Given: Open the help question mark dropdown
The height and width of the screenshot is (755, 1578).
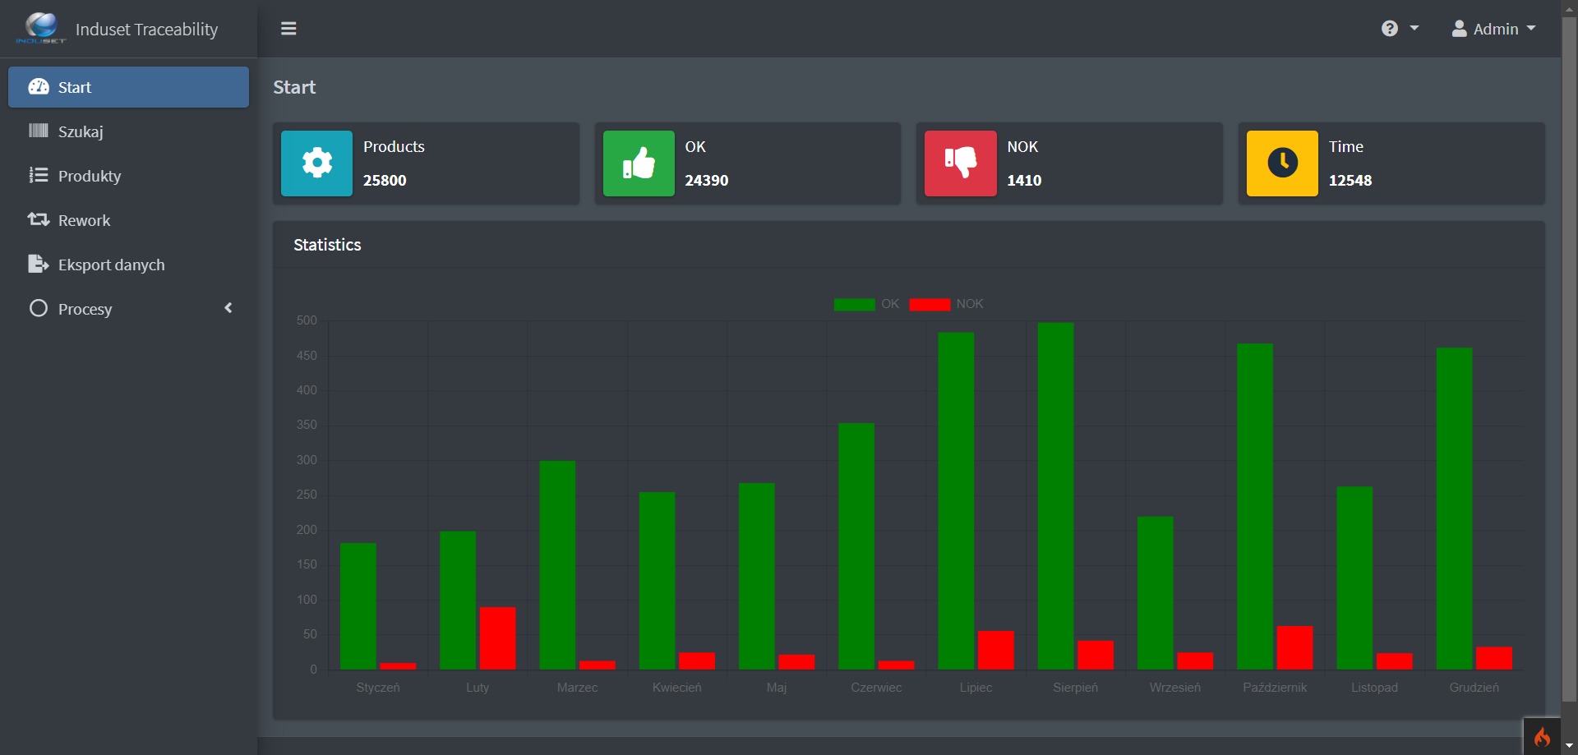Looking at the screenshot, I should coord(1400,29).
